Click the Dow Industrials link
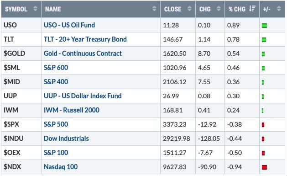This screenshot has width=287, height=176. (x=66, y=139)
